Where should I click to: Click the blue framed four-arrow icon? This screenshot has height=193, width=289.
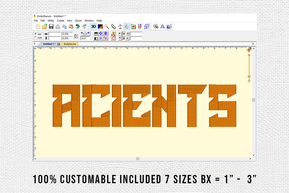pyautogui.click(x=105, y=33)
